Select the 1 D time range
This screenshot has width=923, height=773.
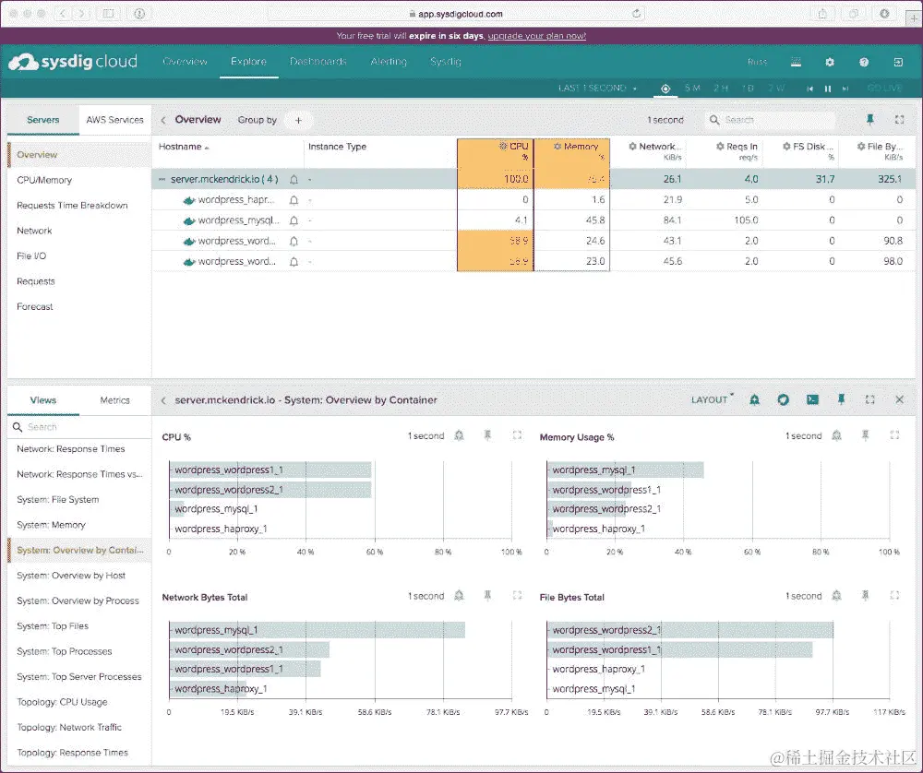(x=748, y=89)
